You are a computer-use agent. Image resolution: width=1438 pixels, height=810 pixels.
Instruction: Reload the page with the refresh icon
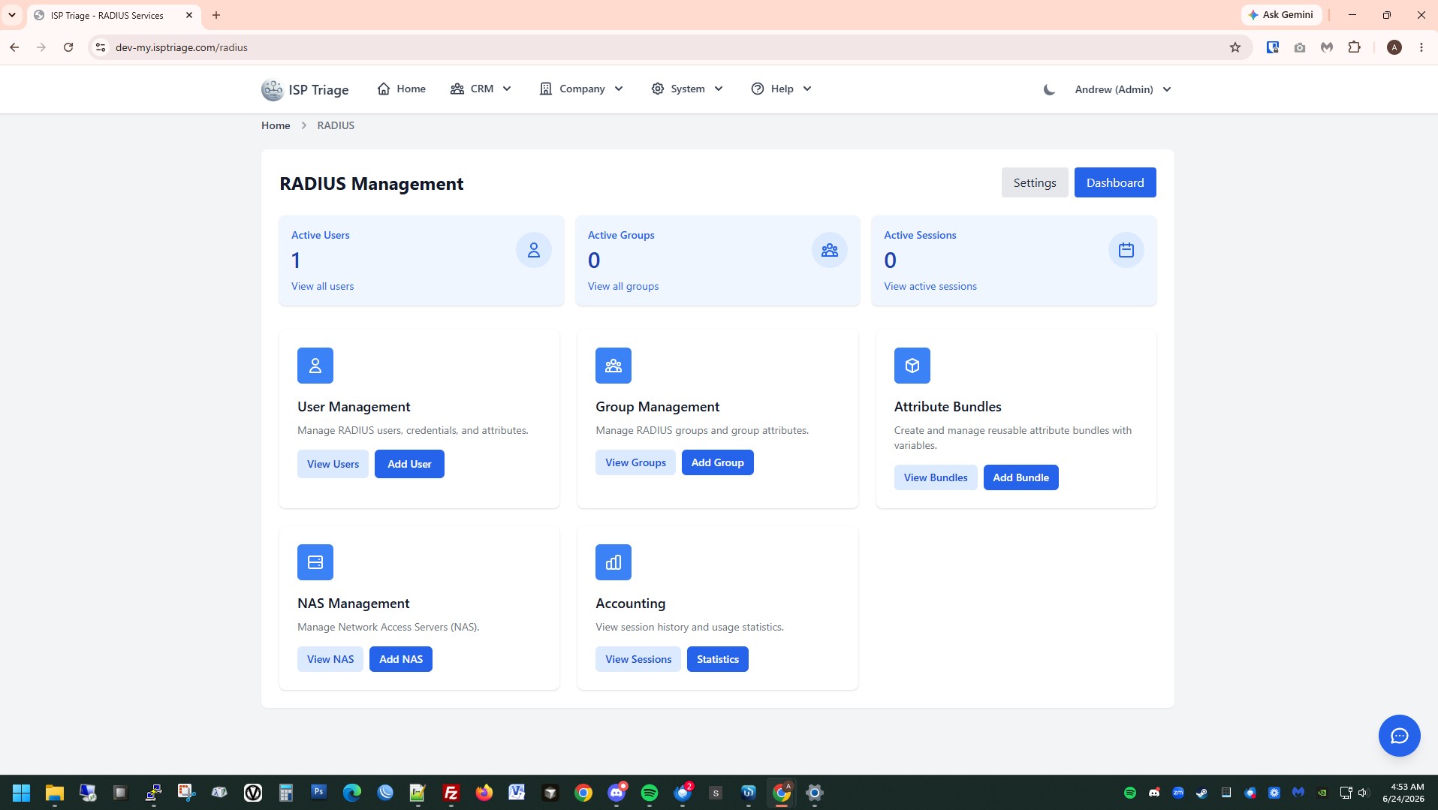tap(68, 47)
